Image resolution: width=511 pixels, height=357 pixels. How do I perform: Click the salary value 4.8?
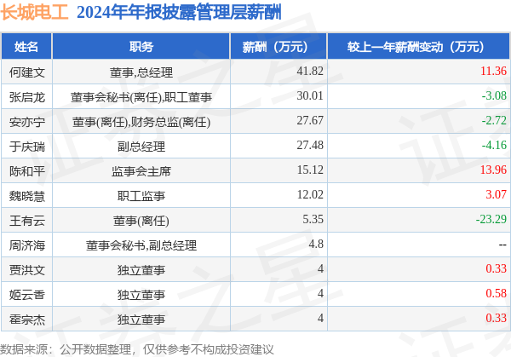point(316,245)
